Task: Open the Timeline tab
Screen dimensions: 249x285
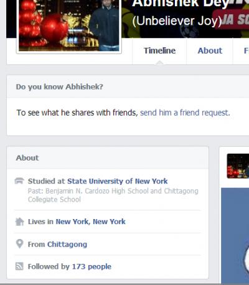Action: [159, 50]
